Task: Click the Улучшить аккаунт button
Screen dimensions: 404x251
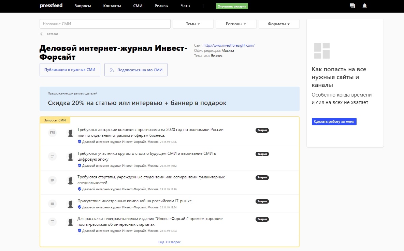Action: pyautogui.click(x=232, y=6)
